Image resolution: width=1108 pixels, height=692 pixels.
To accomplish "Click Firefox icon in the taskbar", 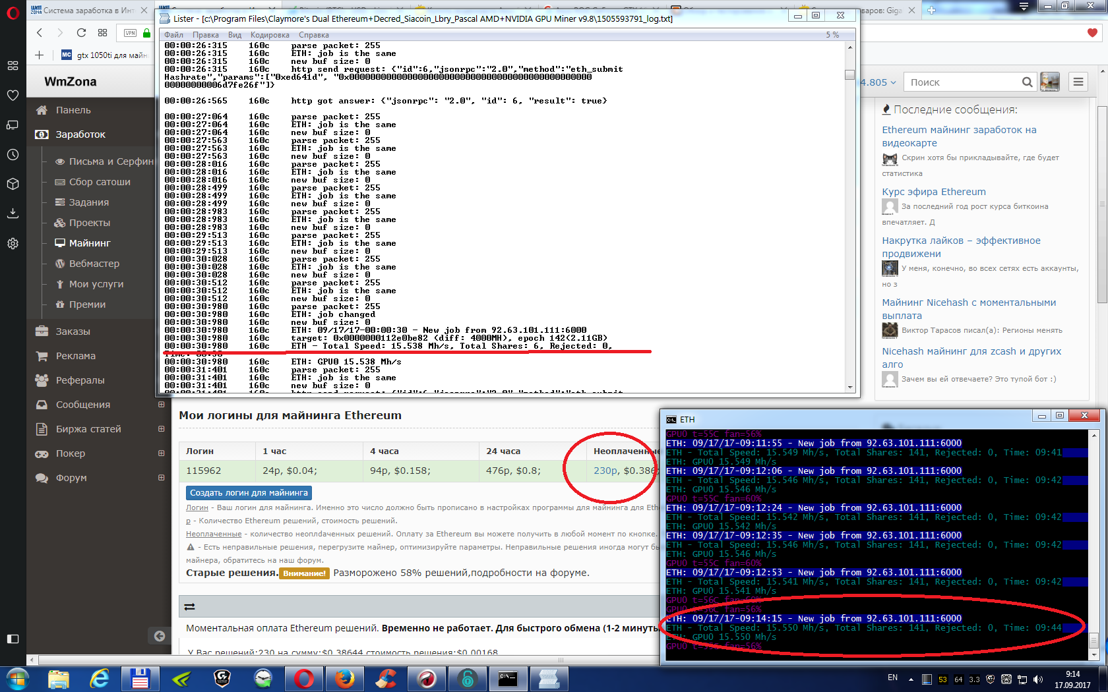I will coord(344,678).
